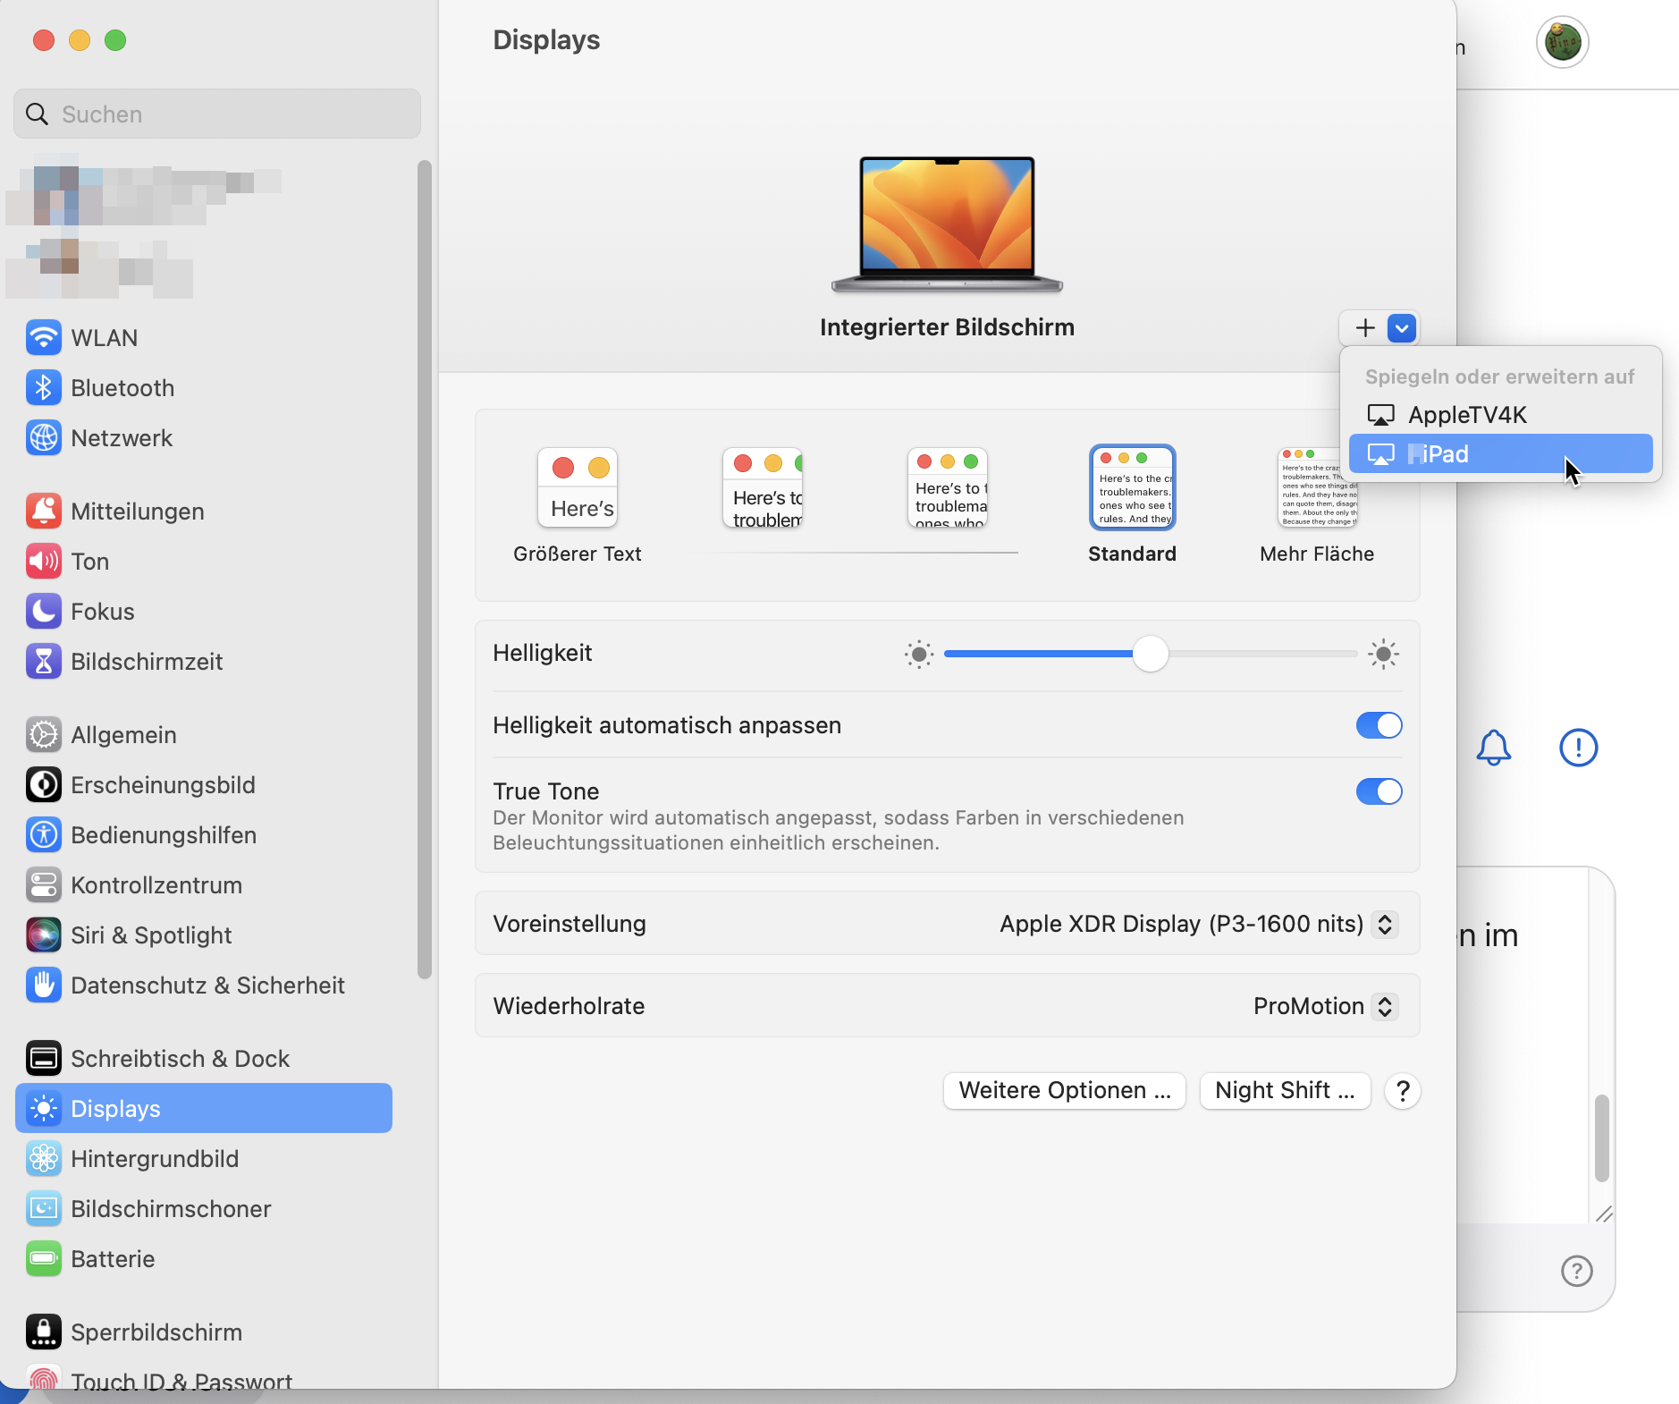Open Fokus moon icon in sidebar

point(43,612)
